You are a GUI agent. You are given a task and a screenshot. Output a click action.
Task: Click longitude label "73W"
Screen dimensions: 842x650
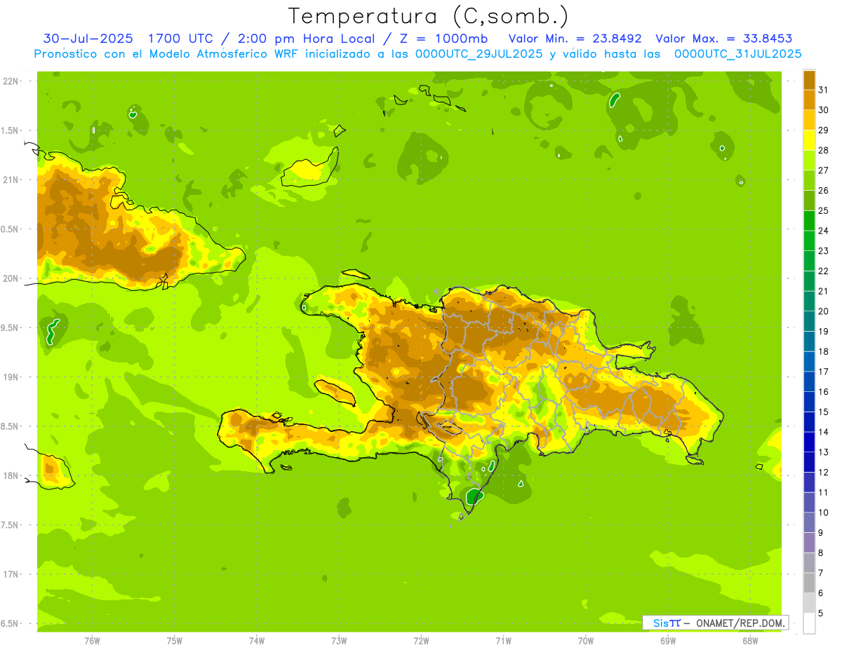[339, 640]
